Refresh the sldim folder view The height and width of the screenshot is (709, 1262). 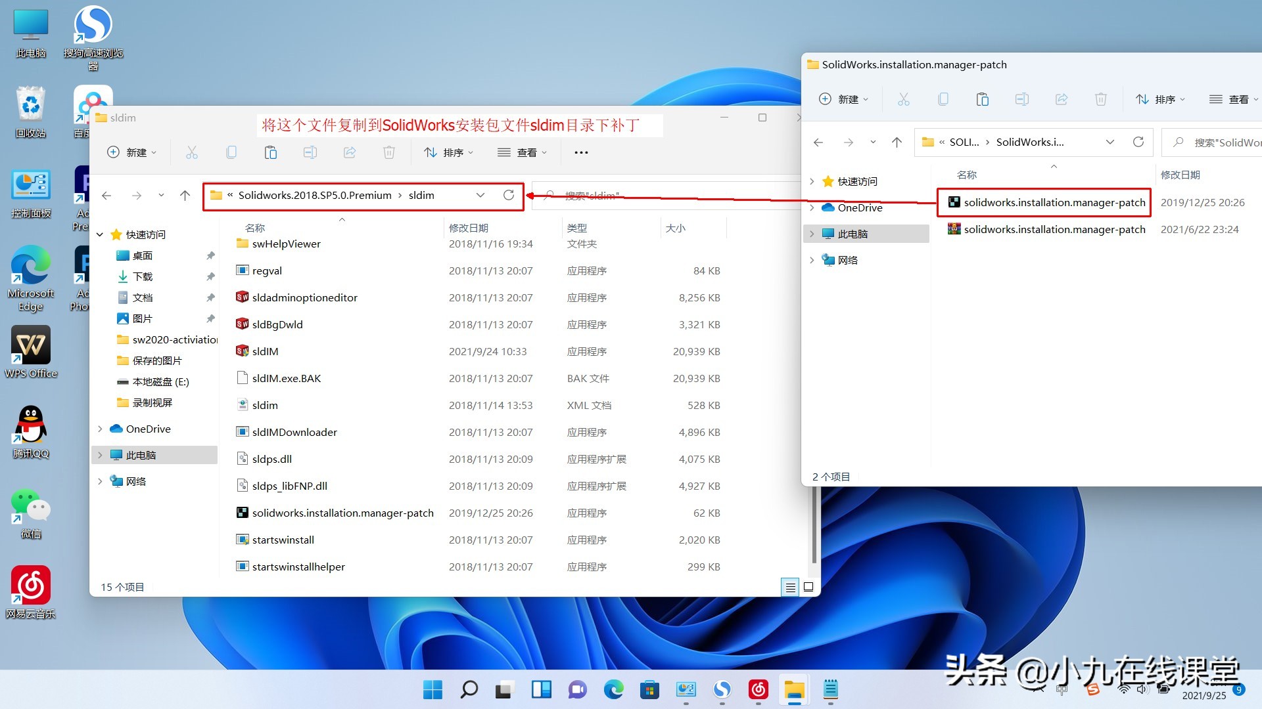coord(509,195)
